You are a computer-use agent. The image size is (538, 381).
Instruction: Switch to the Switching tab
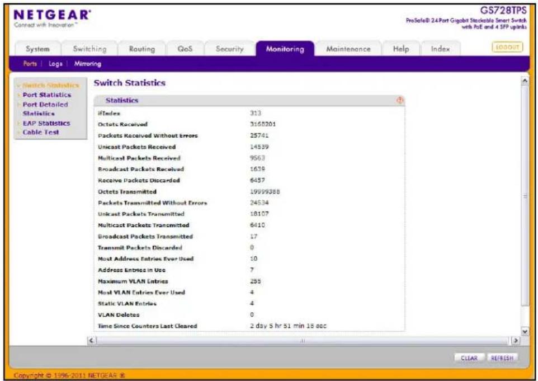90,49
